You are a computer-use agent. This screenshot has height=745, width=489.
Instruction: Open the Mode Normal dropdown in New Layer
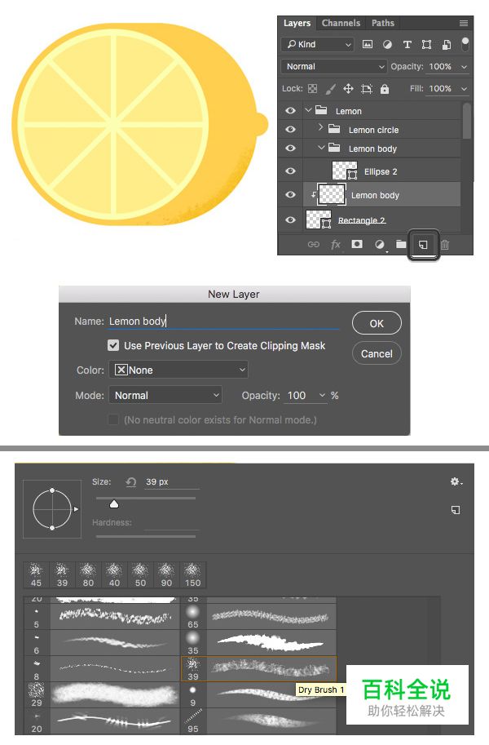coord(165,396)
